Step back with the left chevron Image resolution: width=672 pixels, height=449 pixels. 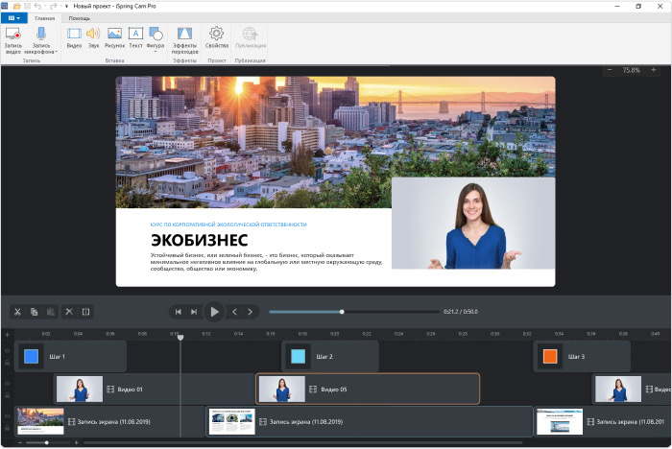(x=234, y=312)
